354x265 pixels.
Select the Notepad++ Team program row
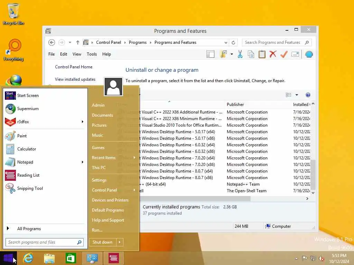[x=225, y=184]
